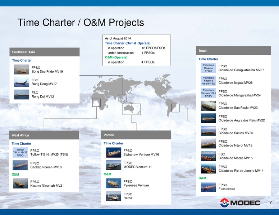This screenshot has height=215, width=279.
Task: Click the West Africa region box on the map
Action: pyautogui.click(x=96, y=103)
